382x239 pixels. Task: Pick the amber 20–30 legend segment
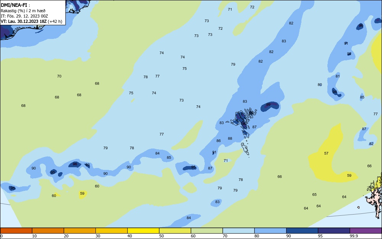coord(80,231)
